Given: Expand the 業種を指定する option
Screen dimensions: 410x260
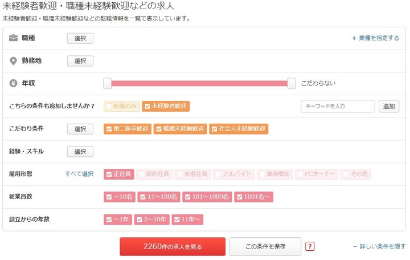Looking at the screenshot, I should pos(375,38).
